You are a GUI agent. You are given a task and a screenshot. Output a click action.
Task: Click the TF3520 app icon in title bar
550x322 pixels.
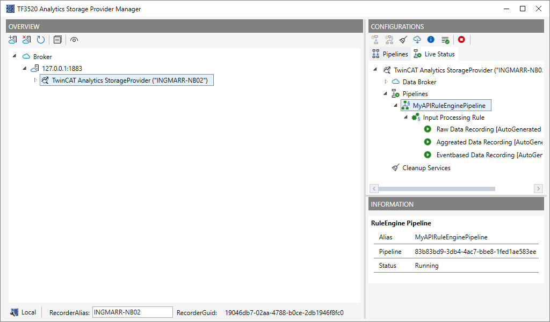tap(10, 9)
